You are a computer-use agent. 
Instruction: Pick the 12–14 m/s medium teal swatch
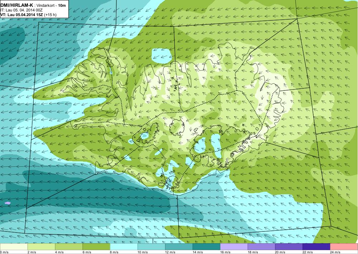pyautogui.click(x=179, y=247)
